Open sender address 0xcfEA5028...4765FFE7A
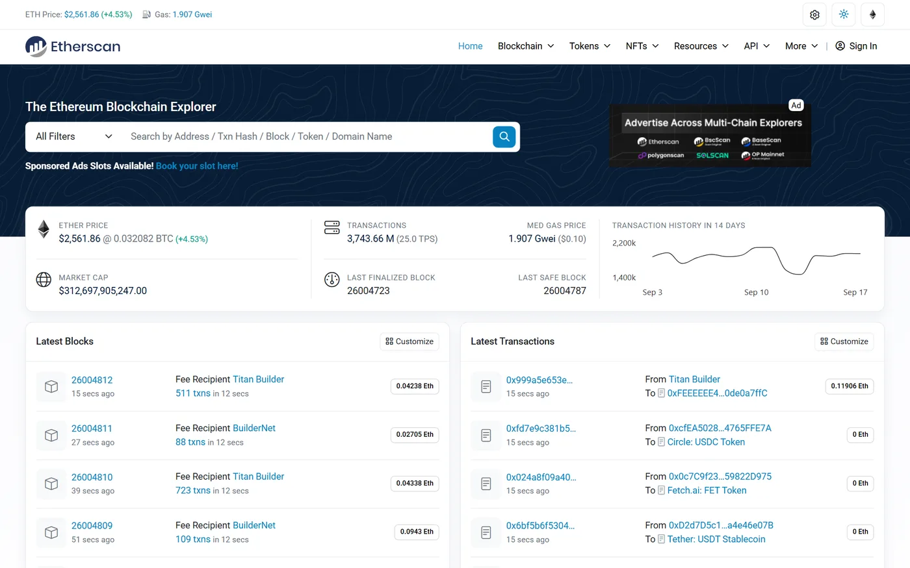 point(720,428)
